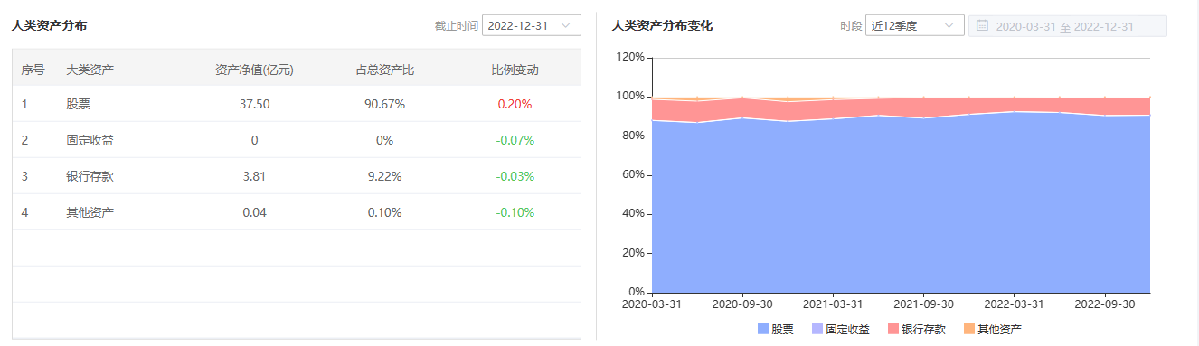This screenshot has width=1199, height=346.
Task: Click the 占总资产比 column header
Action: coord(384,69)
